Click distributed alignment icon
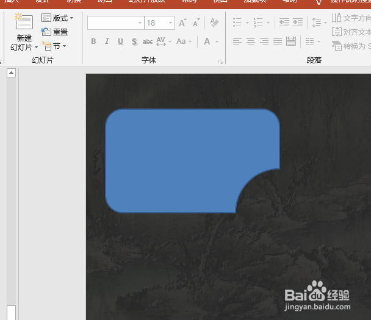This screenshot has height=320, width=371. [291, 41]
